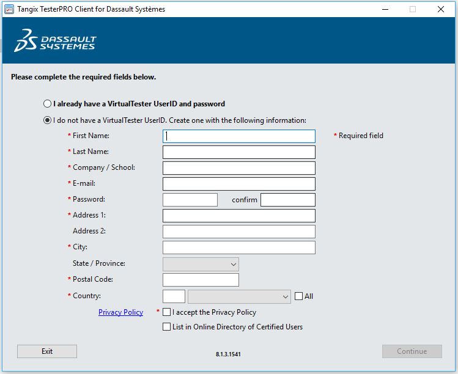Image resolution: width=458 pixels, height=374 pixels.
Task: Exit the TesterPRO client with Exit button
Action: click(47, 351)
